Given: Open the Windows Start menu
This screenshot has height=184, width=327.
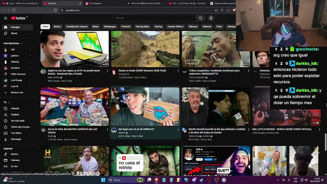Looking at the screenshot, I should (103, 180).
